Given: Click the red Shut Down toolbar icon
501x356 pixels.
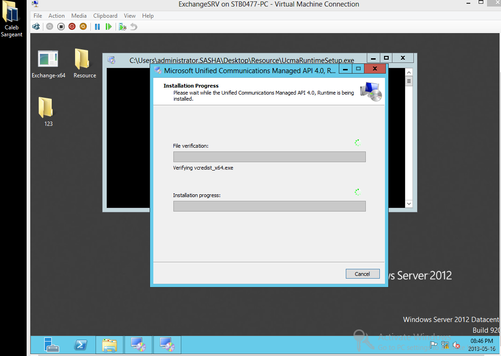Looking at the screenshot, I should [72, 27].
